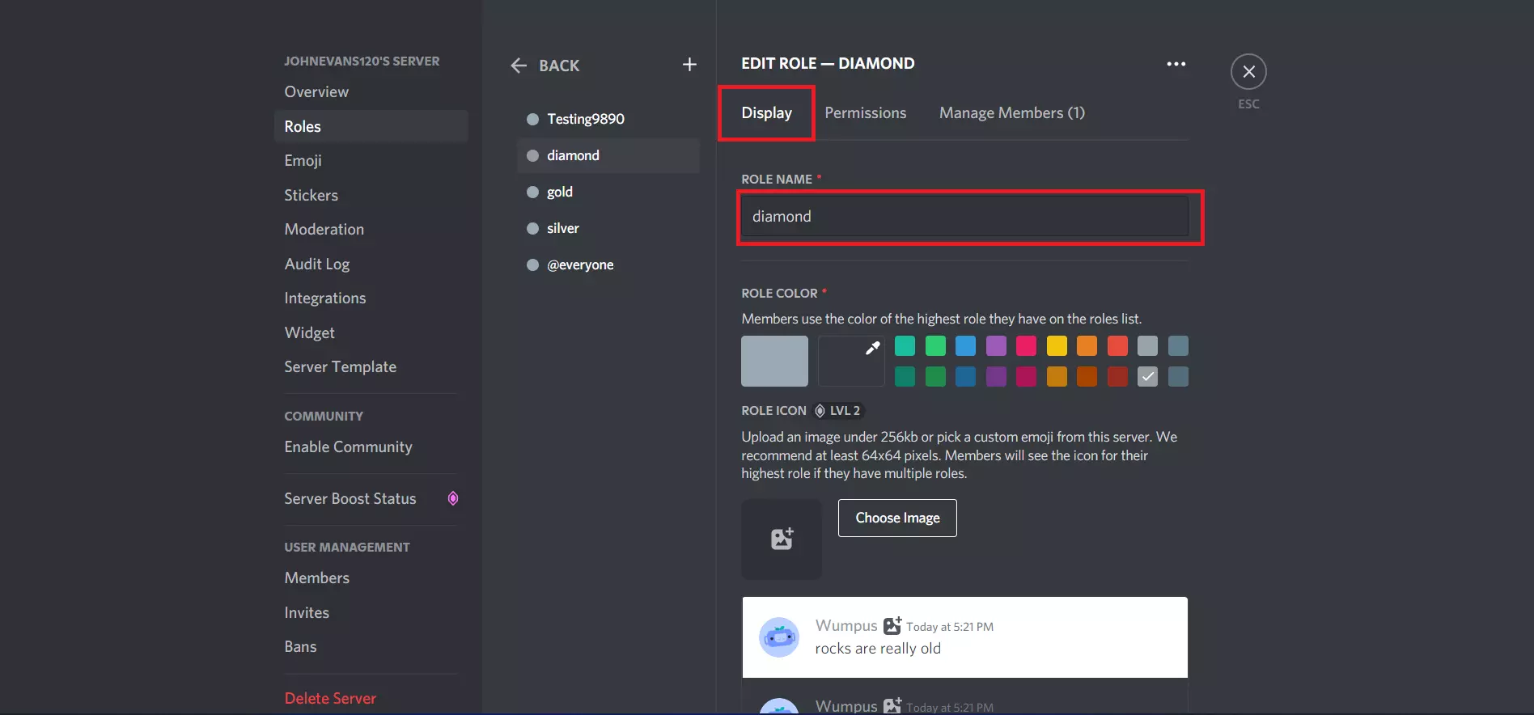
Task: Open the Invites page
Action: click(x=371, y=613)
